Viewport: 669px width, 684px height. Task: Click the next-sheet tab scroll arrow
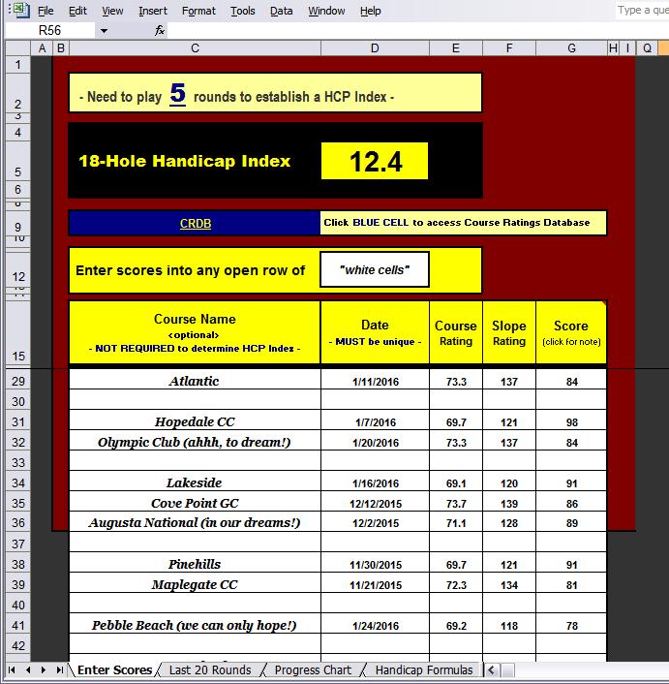(44, 669)
